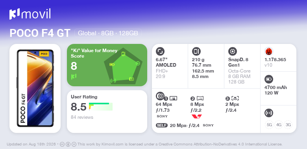This screenshot has width=307, height=149.
Task: Click the processor chip icon
Action: pyautogui.click(x=233, y=51)
